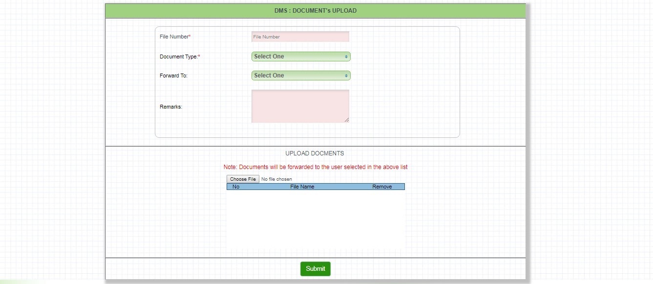Select the "No" column header
This screenshot has width=653, height=284.
[x=236, y=187]
